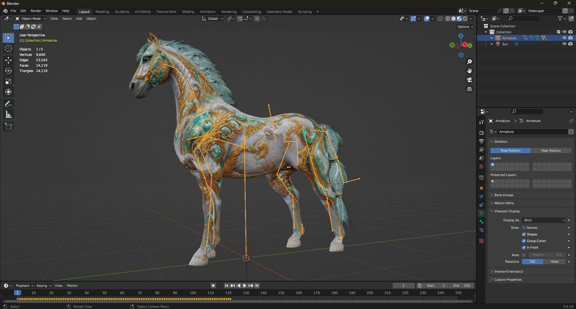The width and height of the screenshot is (576, 309).
Task: Hide the Armature in the viewport
Action: tap(564, 38)
